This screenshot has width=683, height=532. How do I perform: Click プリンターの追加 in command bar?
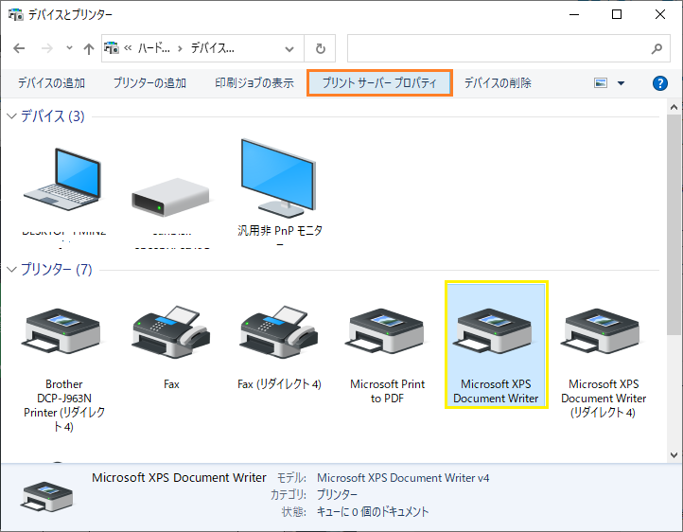click(x=149, y=82)
